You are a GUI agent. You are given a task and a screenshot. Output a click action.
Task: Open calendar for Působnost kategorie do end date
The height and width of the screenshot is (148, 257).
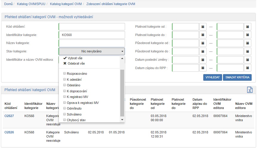[248, 51]
